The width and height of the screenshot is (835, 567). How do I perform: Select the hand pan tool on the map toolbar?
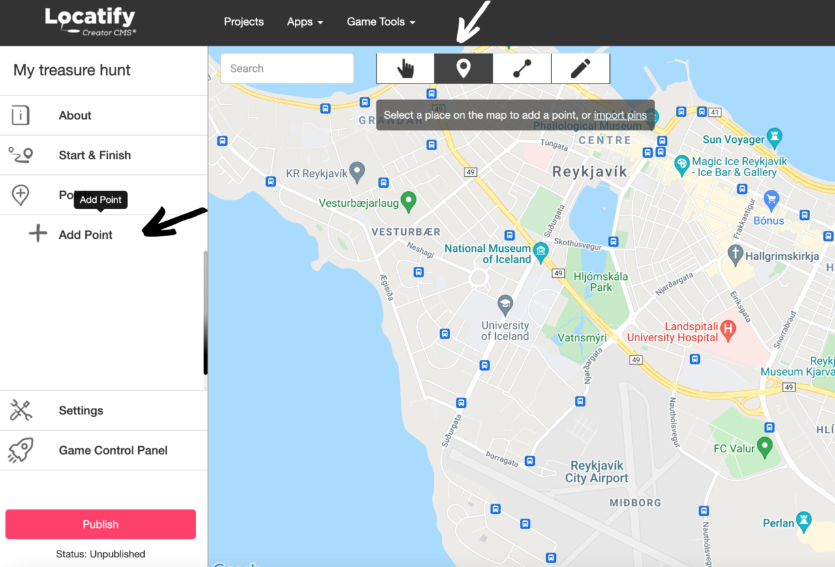coord(405,68)
